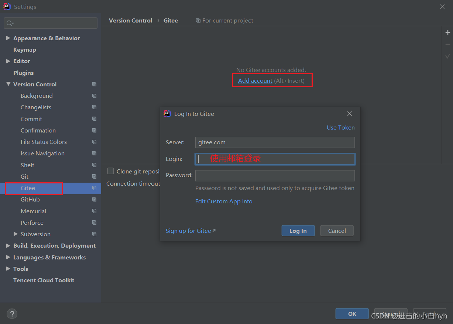Viewport: 453px width, 324px height.
Task: Expand the Tools section
Action: point(8,269)
